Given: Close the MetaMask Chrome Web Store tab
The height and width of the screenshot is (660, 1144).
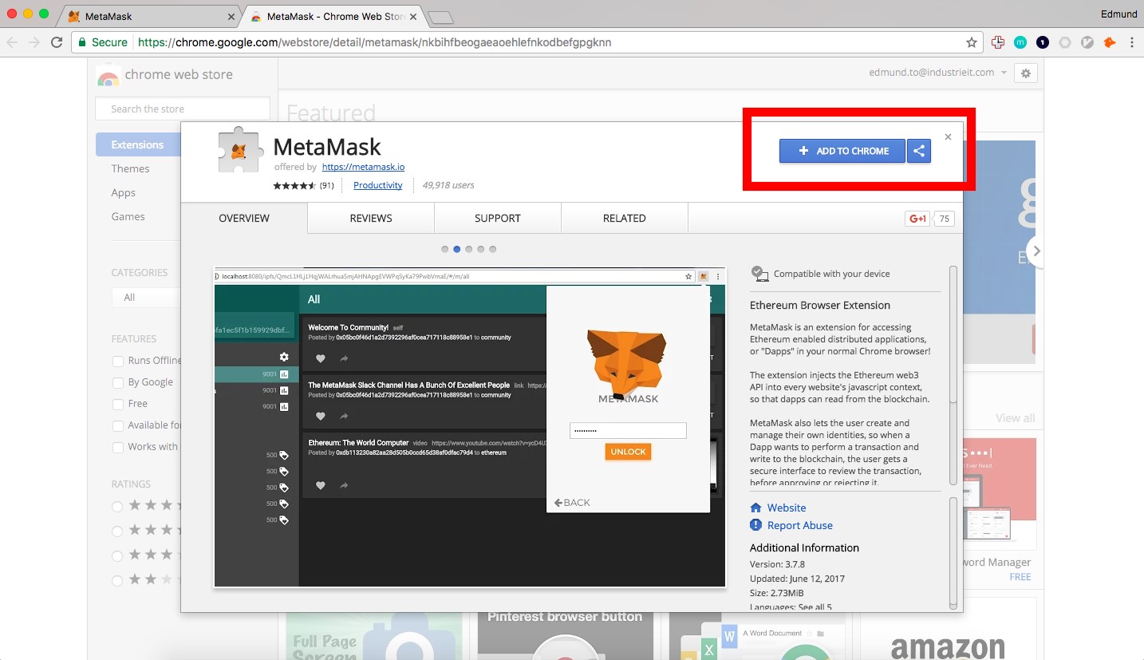Looking at the screenshot, I should 412,16.
